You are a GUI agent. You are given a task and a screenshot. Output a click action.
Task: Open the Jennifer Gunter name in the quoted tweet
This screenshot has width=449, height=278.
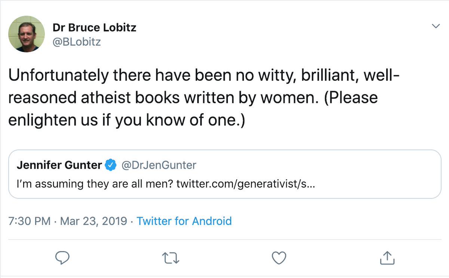pos(59,165)
